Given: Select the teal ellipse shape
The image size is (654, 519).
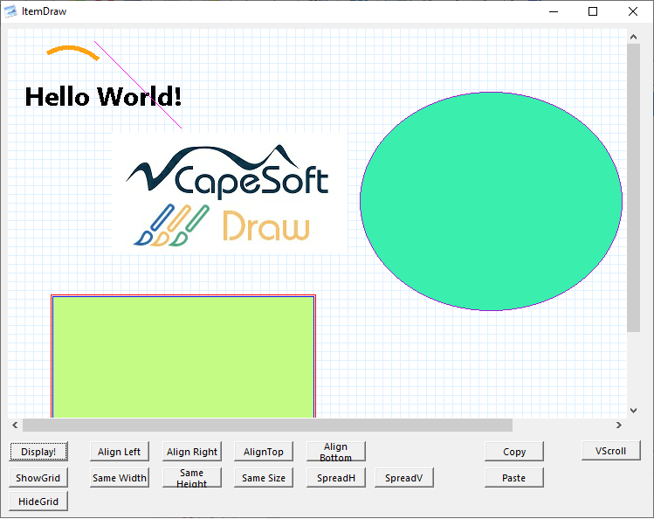Looking at the screenshot, I should pos(491,201).
